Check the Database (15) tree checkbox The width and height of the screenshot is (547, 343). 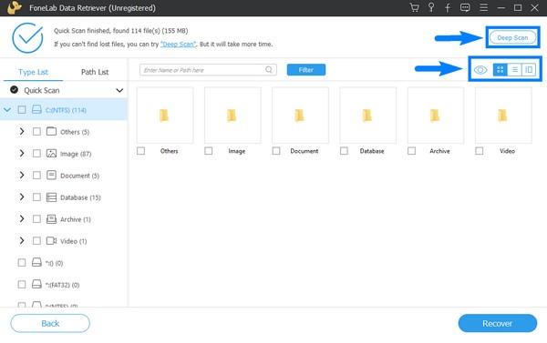[x=36, y=197]
